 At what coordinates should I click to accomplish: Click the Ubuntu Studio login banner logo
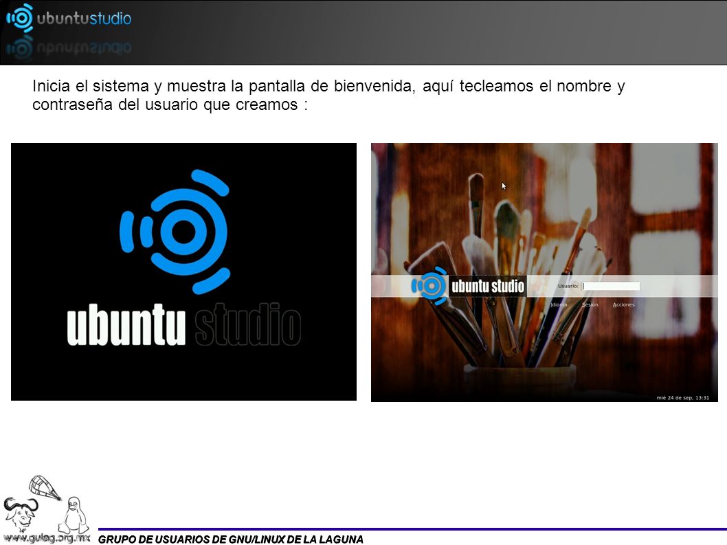pyautogui.click(x=468, y=286)
